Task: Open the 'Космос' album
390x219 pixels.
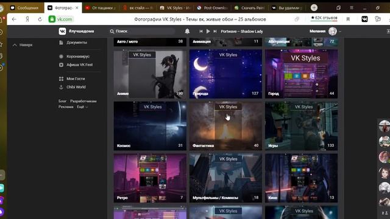Action: point(150,126)
